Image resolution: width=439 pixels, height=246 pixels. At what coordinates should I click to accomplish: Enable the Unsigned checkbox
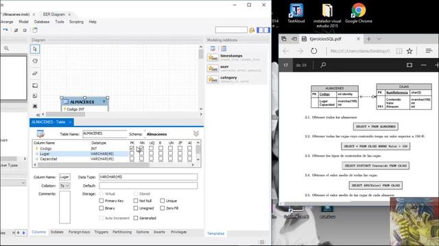136,208
